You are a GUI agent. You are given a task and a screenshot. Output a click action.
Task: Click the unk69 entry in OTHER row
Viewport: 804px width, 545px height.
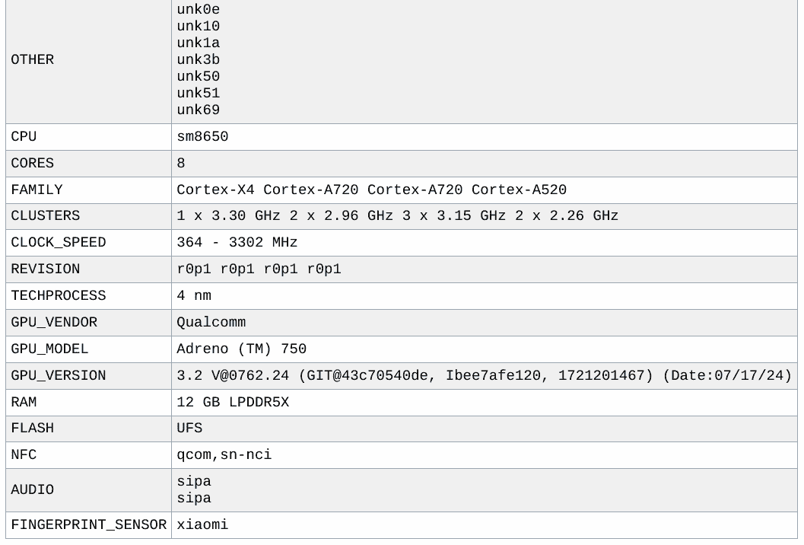pyautogui.click(x=199, y=110)
